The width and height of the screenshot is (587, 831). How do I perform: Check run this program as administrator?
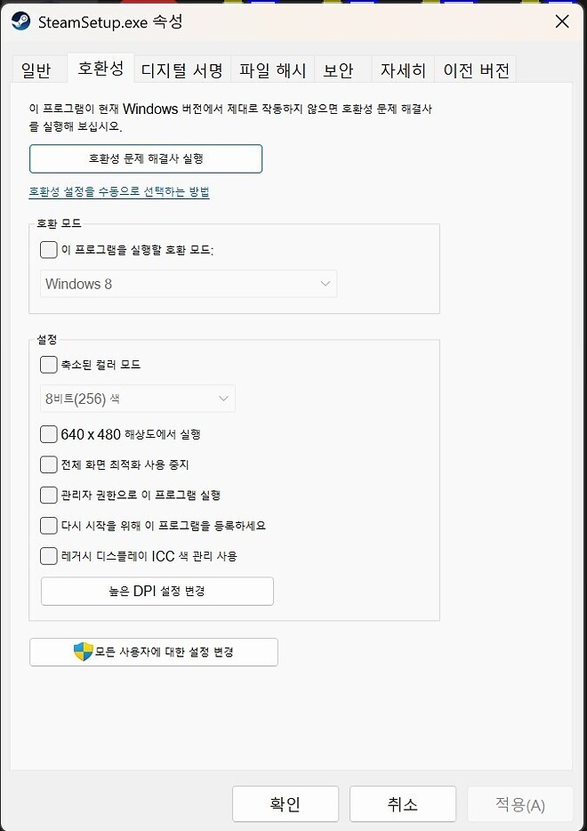click(x=49, y=493)
